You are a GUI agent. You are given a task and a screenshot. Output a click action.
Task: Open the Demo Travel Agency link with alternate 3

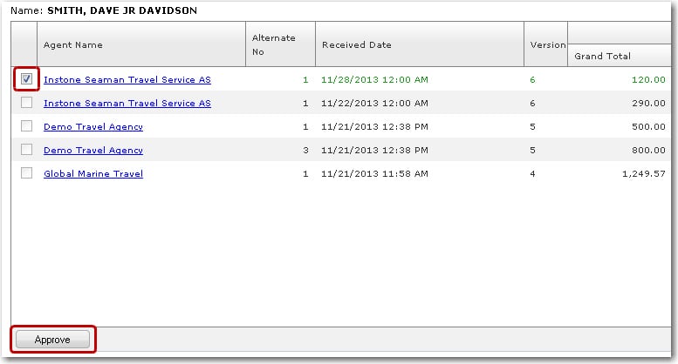[x=93, y=151]
